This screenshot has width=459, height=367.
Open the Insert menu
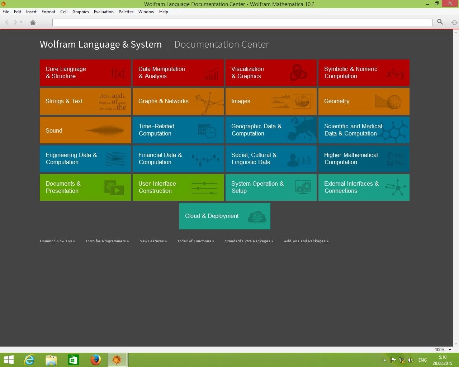coord(31,12)
